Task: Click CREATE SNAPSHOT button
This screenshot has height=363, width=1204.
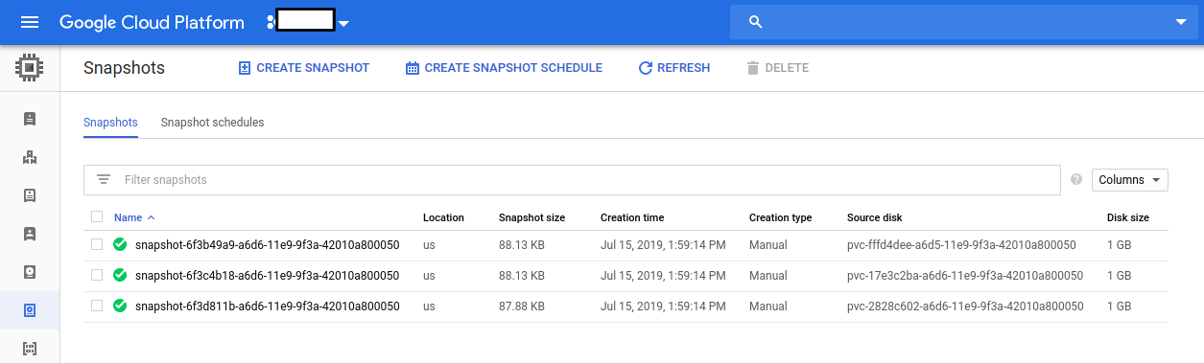Action: [303, 68]
